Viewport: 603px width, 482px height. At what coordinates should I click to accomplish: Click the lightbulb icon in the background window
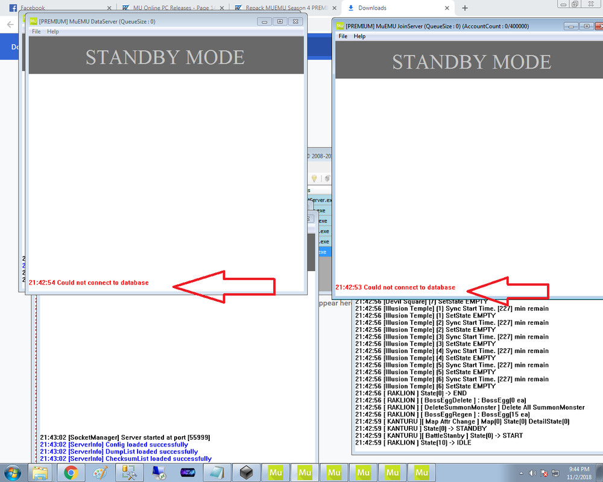[x=314, y=178]
